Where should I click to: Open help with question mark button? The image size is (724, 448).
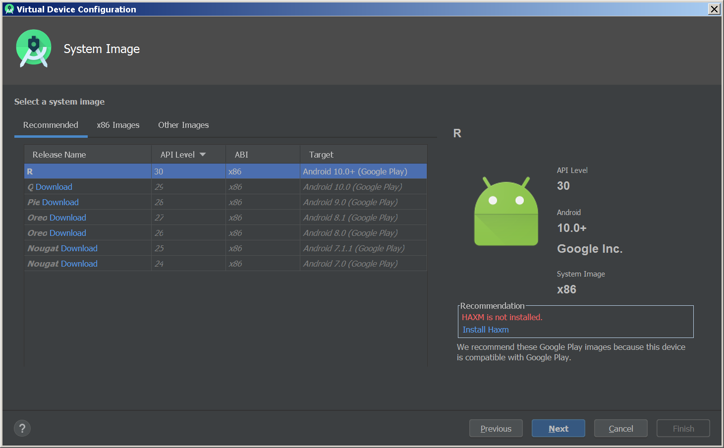[x=22, y=428]
